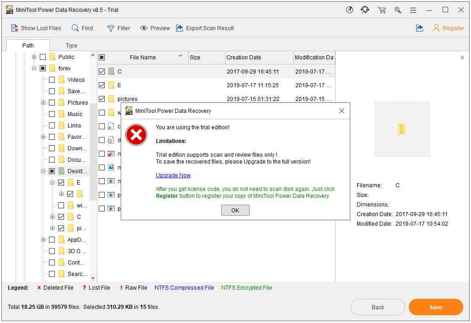This screenshot has height=323, width=471.
Task: Click the Videos folder icon in tree
Action: (x=61, y=79)
